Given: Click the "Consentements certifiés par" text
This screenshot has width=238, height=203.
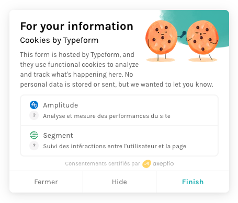Looking at the screenshot, I should 103,164.
